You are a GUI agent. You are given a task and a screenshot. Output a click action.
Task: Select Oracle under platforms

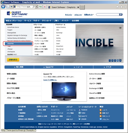(x=58, y=41)
